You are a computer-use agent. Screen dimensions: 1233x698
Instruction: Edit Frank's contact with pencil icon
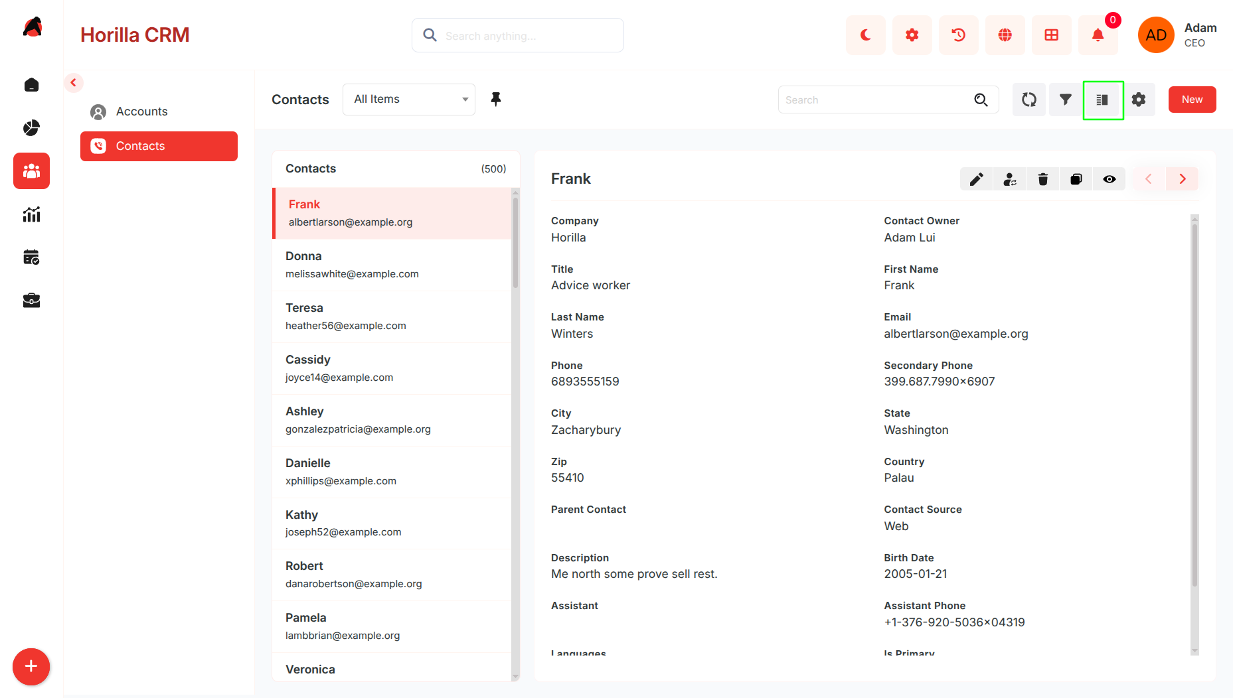click(x=976, y=179)
